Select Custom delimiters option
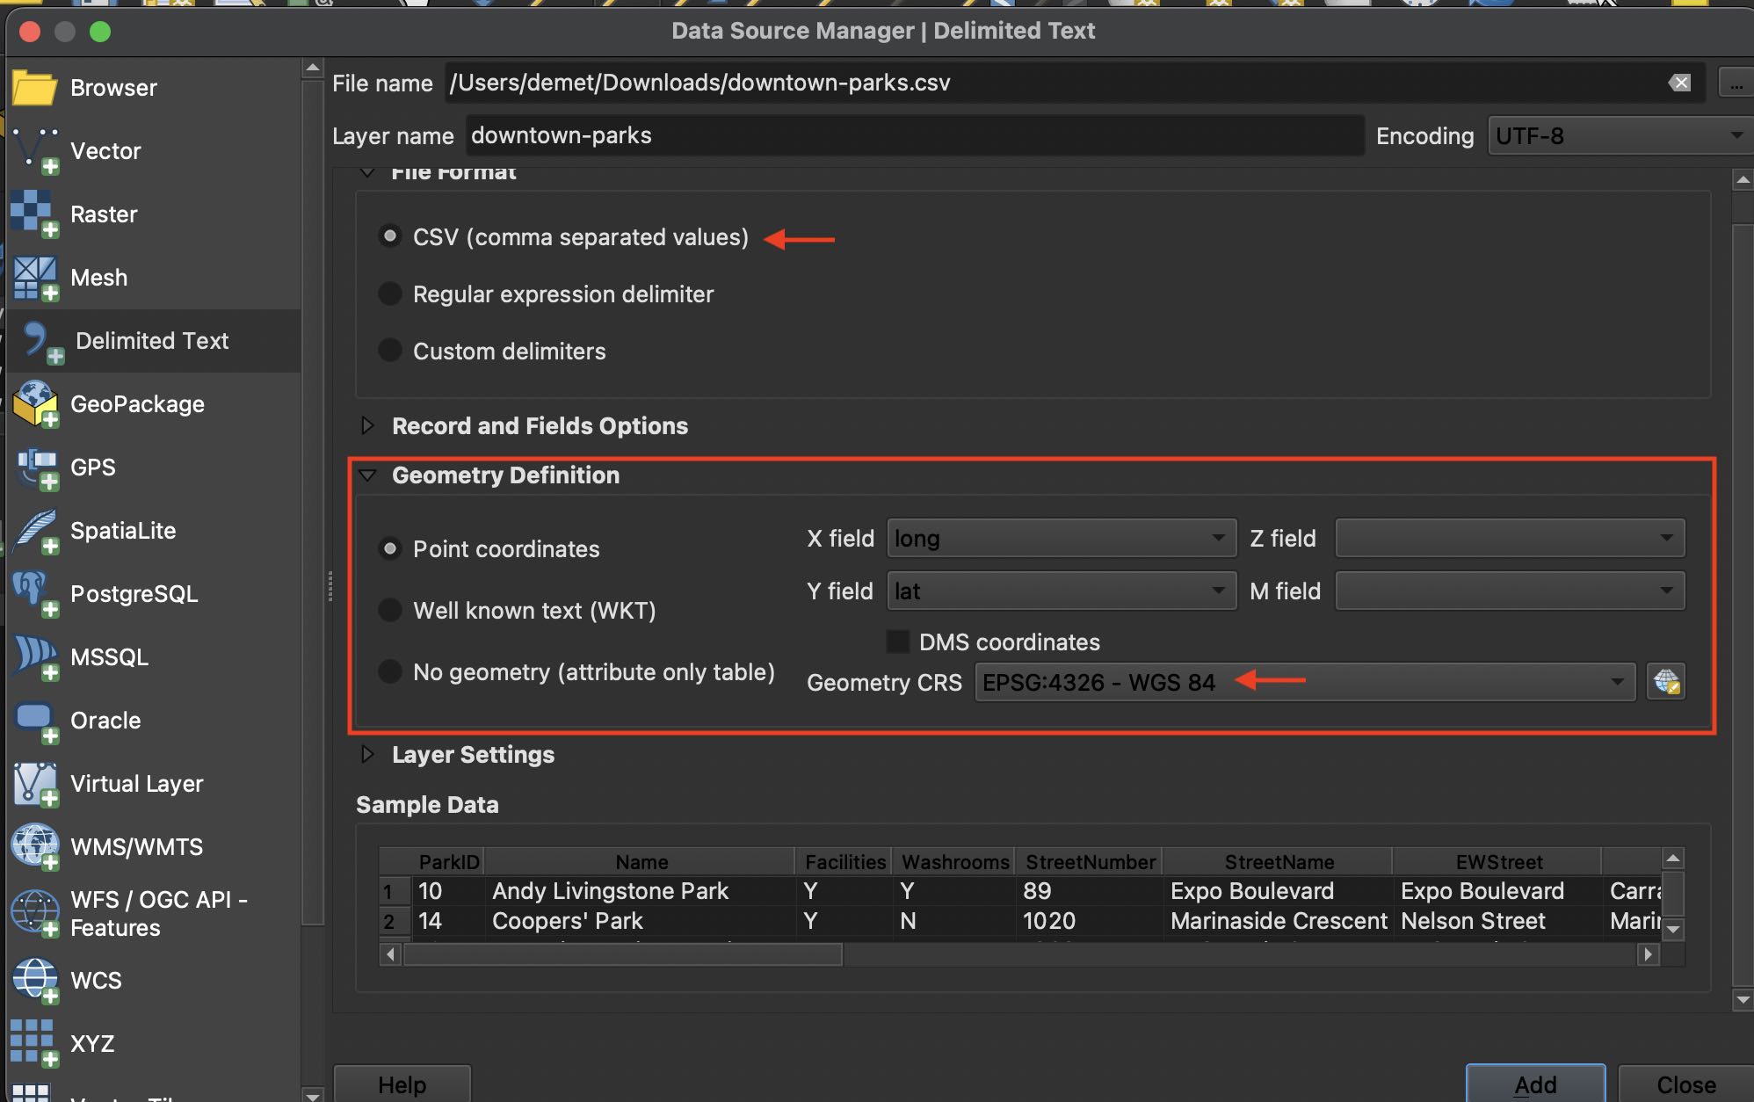 pyautogui.click(x=390, y=350)
